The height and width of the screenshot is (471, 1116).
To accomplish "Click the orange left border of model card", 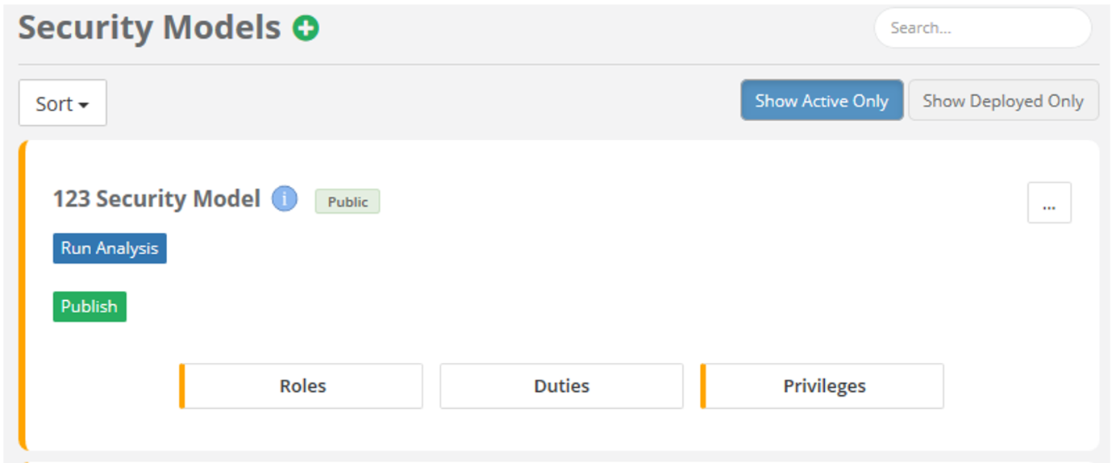I will point(23,295).
